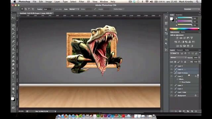Open the Opacity slider arrow
Screen dimensions: 212x119
coord(199,58)
